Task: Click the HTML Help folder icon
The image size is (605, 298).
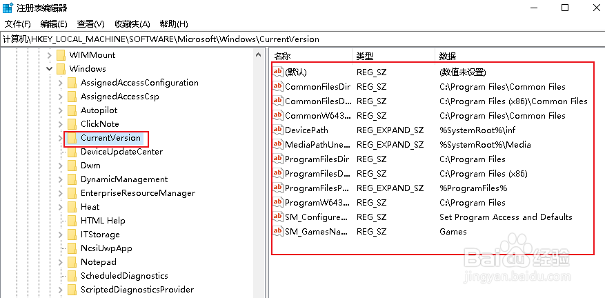Action: [x=72, y=221]
